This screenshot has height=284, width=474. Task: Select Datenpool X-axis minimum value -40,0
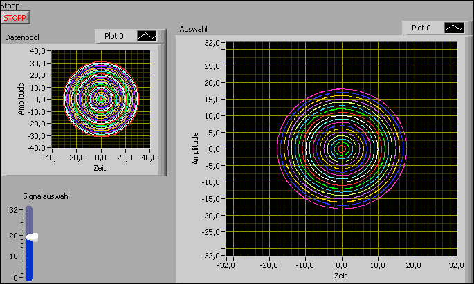point(53,158)
